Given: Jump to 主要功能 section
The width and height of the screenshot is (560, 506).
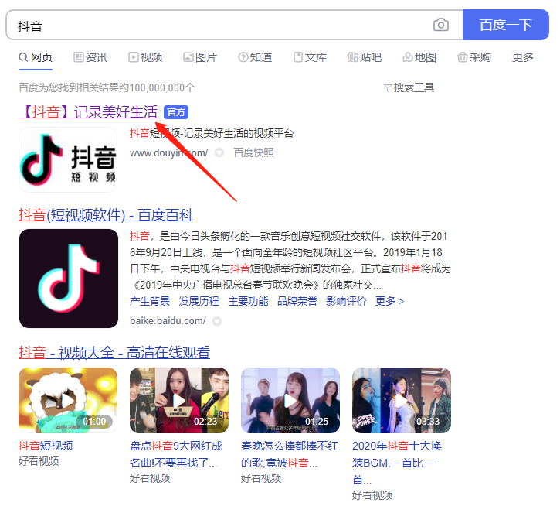Looking at the screenshot, I should point(248,301).
